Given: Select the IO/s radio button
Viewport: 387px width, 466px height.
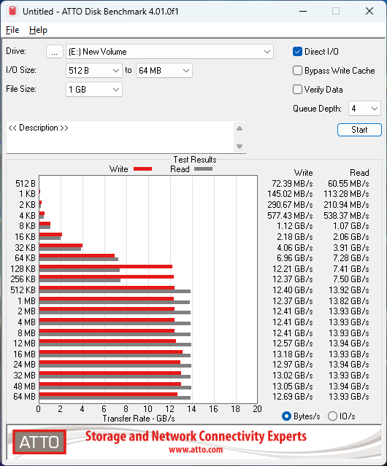Looking at the screenshot, I should point(332,416).
